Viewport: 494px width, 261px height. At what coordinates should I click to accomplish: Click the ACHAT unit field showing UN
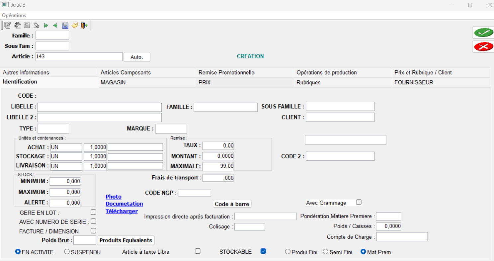[66, 147]
